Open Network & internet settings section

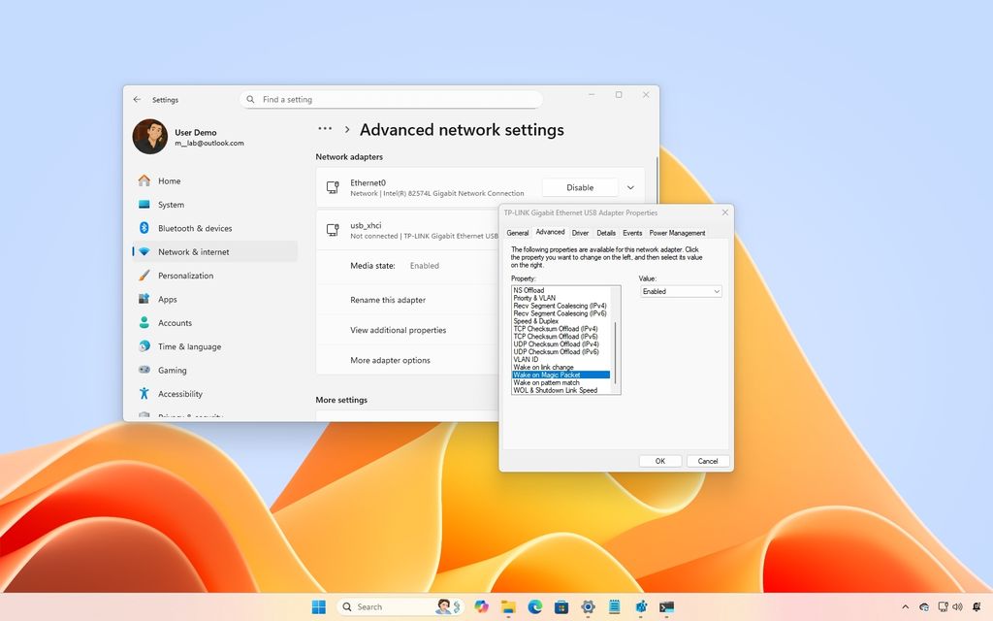pyautogui.click(x=194, y=251)
